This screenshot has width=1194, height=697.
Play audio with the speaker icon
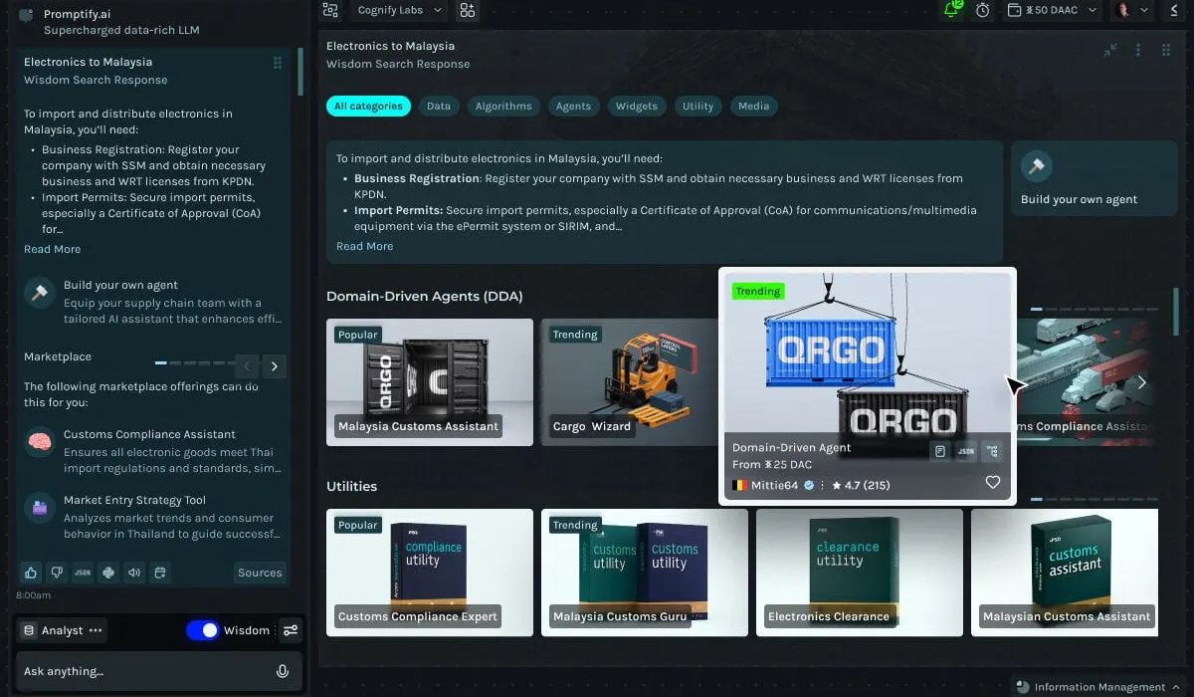(x=133, y=573)
